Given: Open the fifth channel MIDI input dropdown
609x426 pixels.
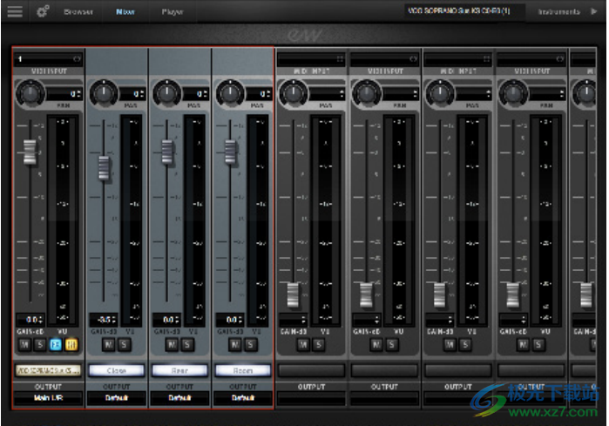Looking at the screenshot, I should coord(311,59).
